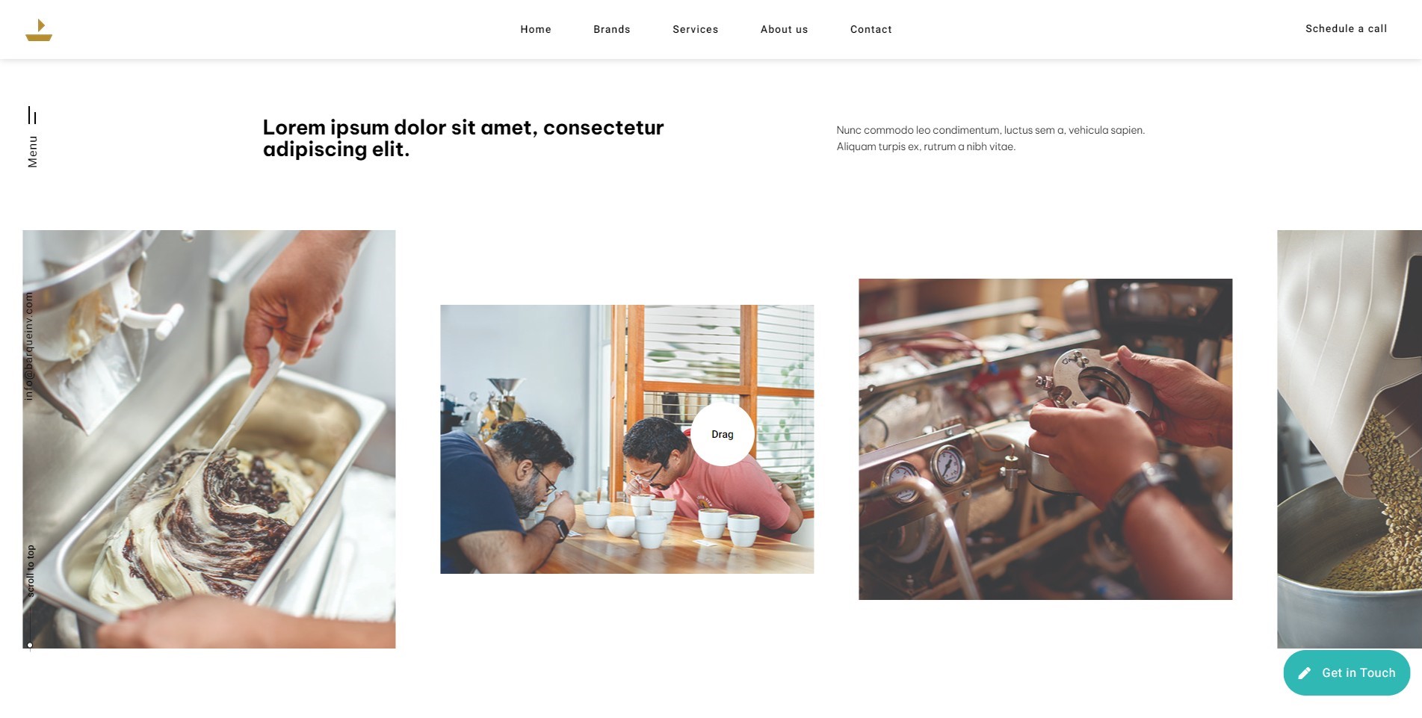Click the info@barqueinv.com email link
This screenshot has width=1422, height=718.
[x=29, y=346]
